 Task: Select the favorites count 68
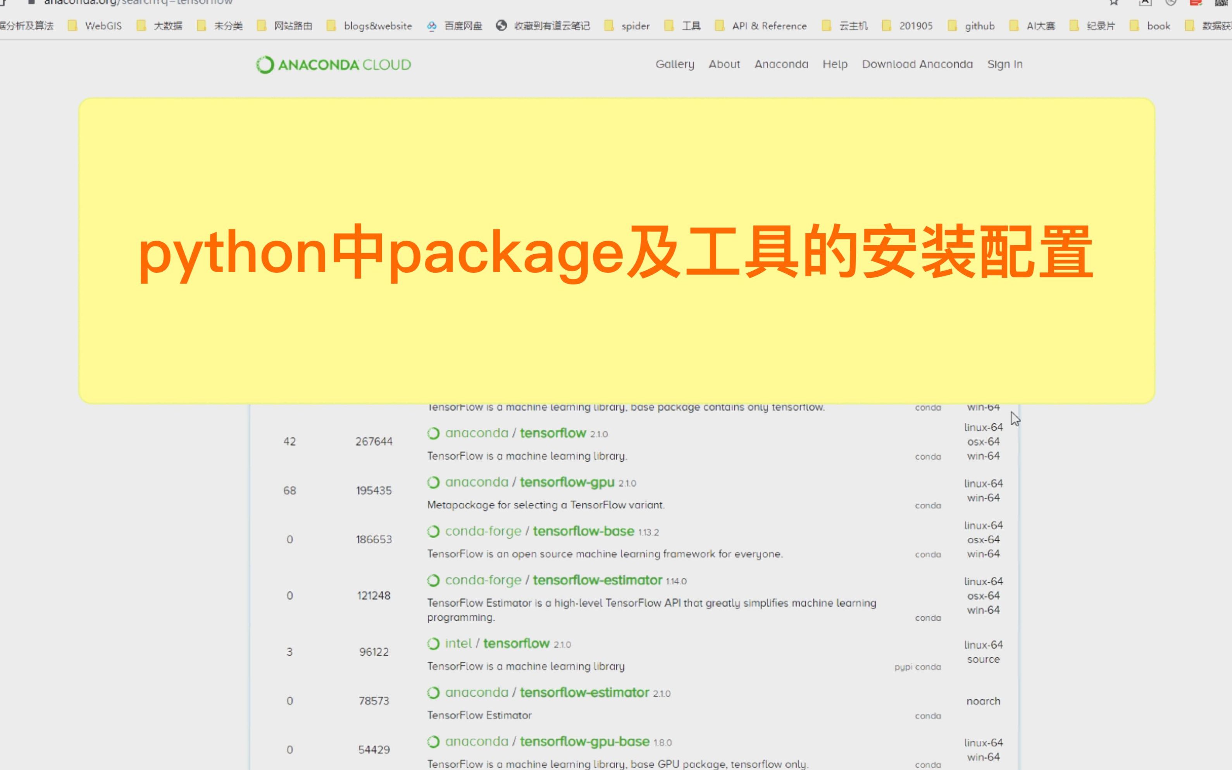pyautogui.click(x=290, y=491)
